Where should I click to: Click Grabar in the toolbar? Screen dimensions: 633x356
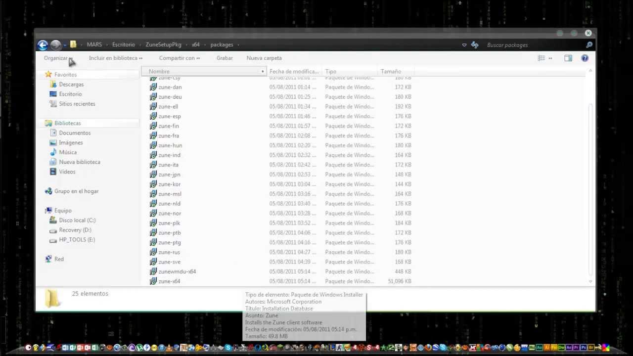coord(225,58)
